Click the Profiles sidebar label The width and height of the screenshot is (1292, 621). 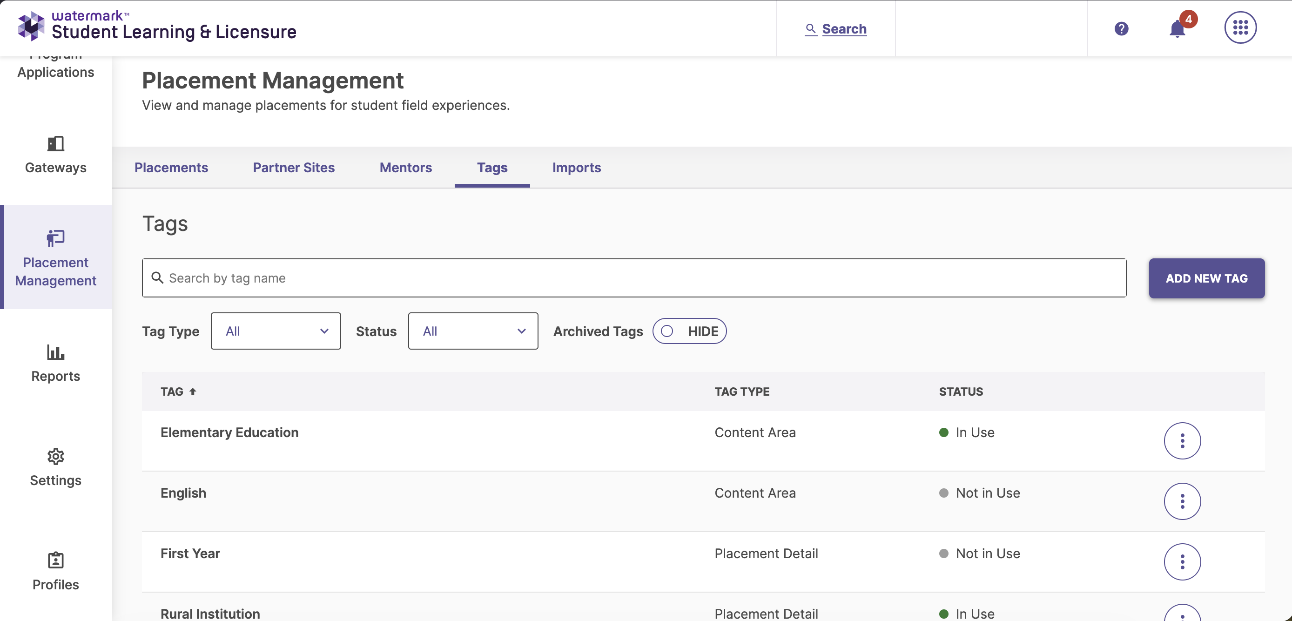[x=56, y=585]
